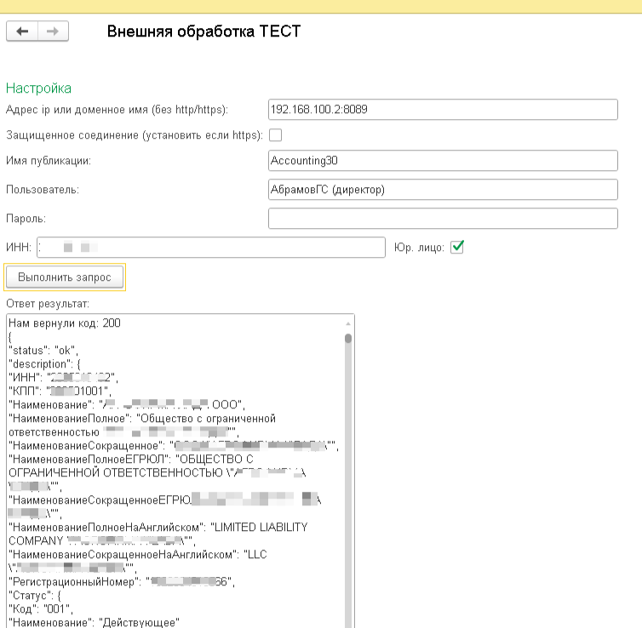Go back with the left arrow button
642x628 pixels.
click(22, 31)
